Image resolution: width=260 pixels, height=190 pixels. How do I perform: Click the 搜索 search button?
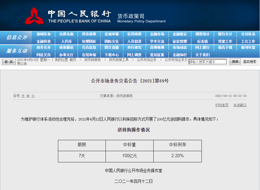click(x=235, y=62)
